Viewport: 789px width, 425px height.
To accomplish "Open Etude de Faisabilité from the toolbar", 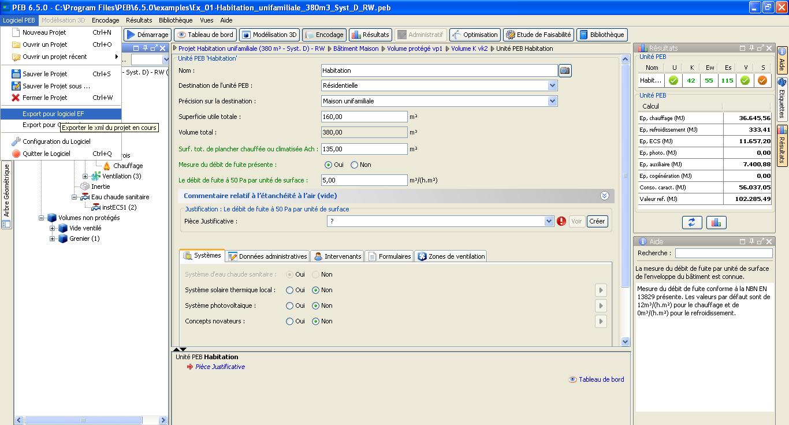I will tap(538, 35).
